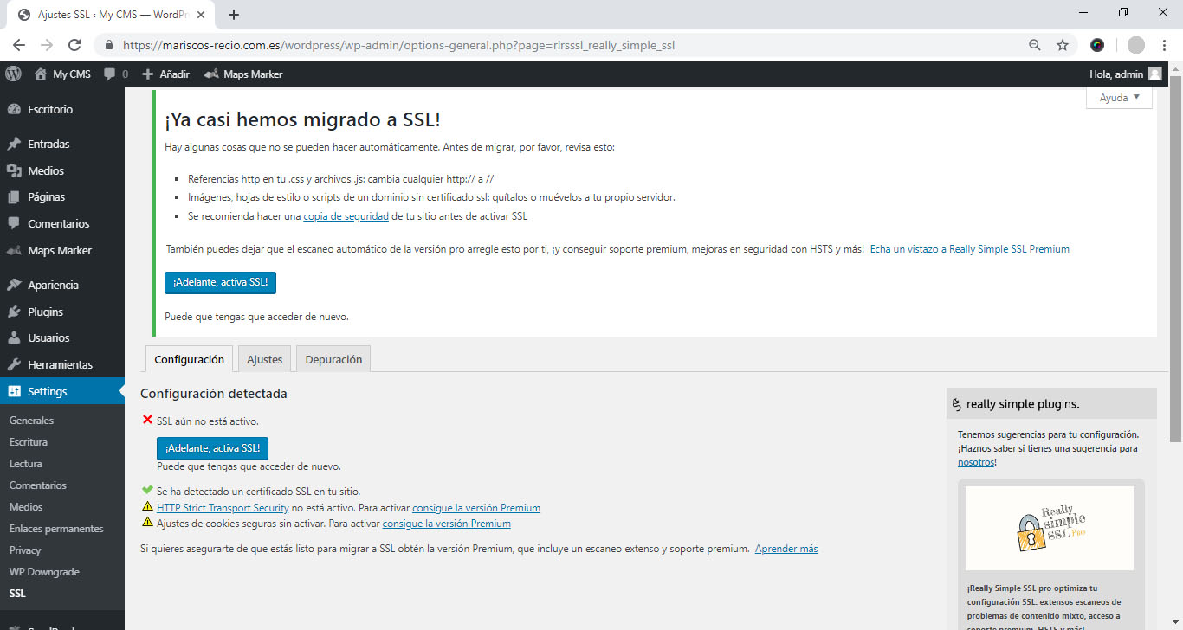This screenshot has width=1183, height=630.
Task: Switch to the Depuración tab
Action: pos(333,359)
